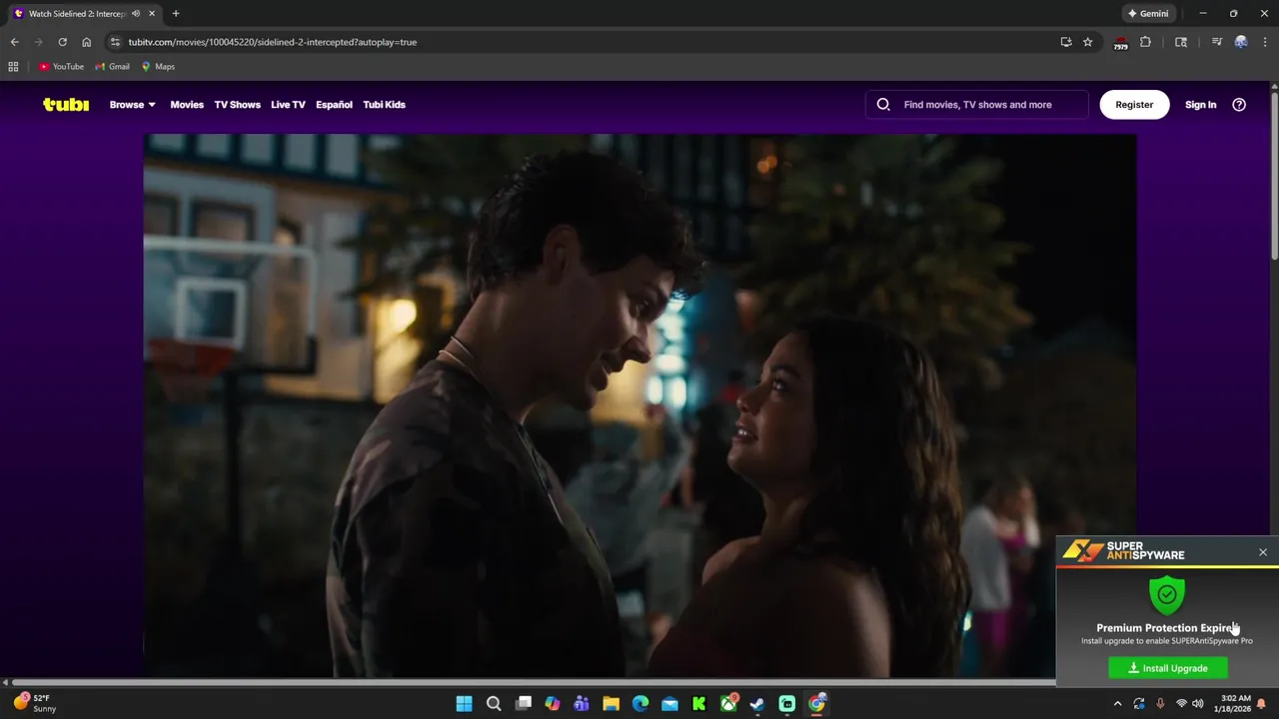1279x719 pixels.
Task: Launch Microsoft Edge from taskbar
Action: (640, 704)
